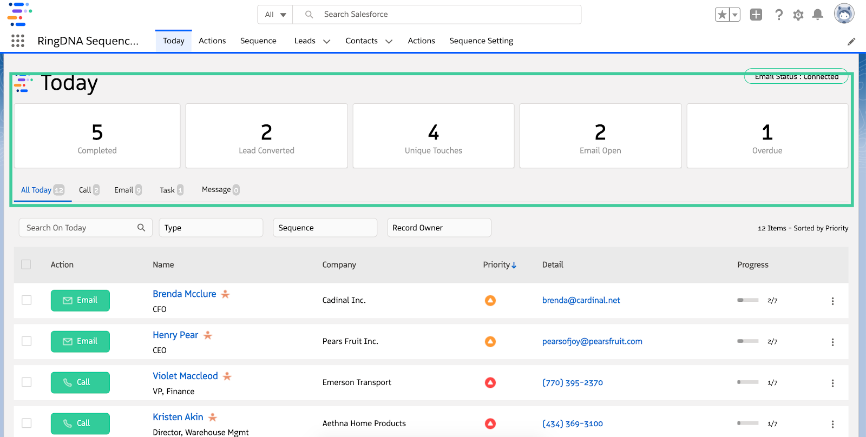Open the row menu for Brenda Mcclure
The width and height of the screenshot is (866, 437).
tap(832, 301)
